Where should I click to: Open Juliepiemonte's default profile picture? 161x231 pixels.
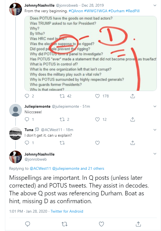point(16,110)
